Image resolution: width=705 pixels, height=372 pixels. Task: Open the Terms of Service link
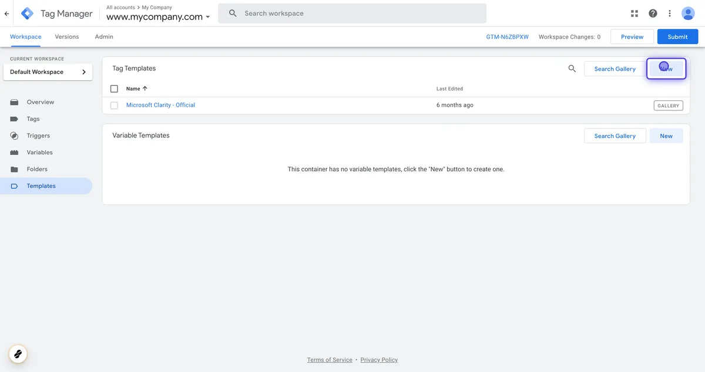[330, 360]
